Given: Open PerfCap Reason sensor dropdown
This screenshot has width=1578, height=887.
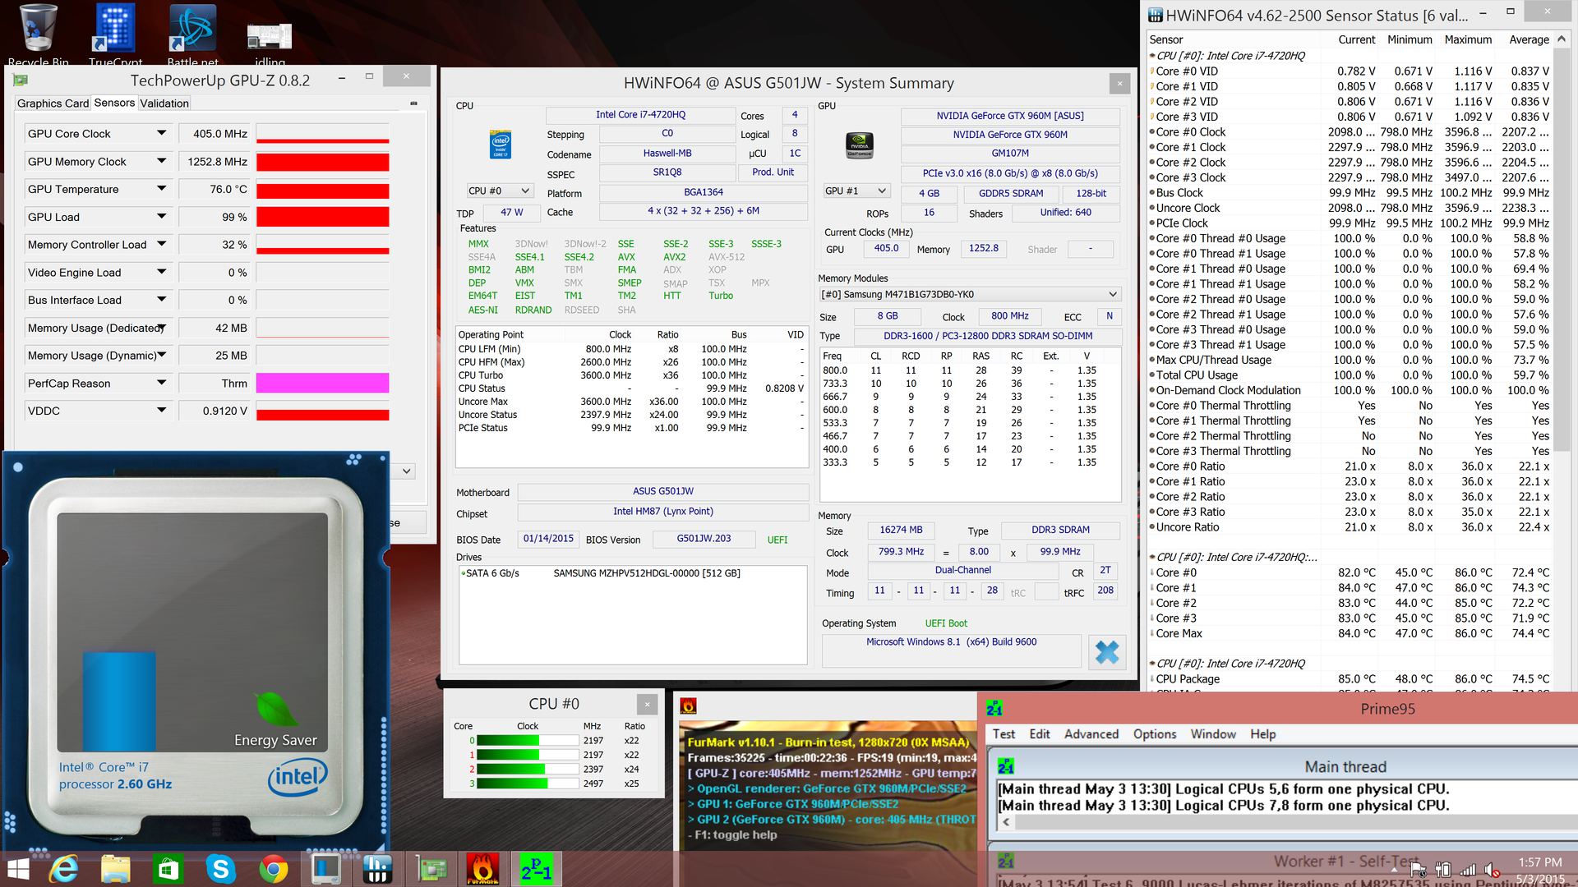Looking at the screenshot, I should click(x=161, y=383).
